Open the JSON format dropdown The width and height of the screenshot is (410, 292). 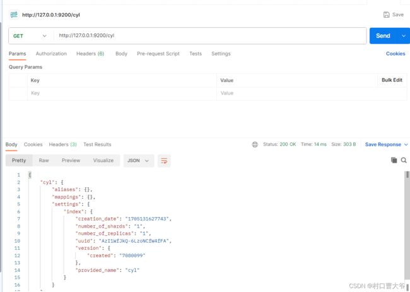138,161
